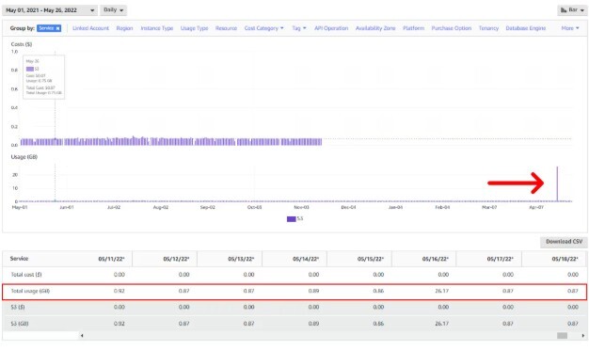The image size is (589, 350).
Task: Group by Purchase Option
Action: point(451,28)
